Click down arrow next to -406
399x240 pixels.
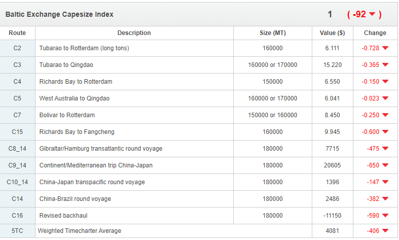coord(385,230)
